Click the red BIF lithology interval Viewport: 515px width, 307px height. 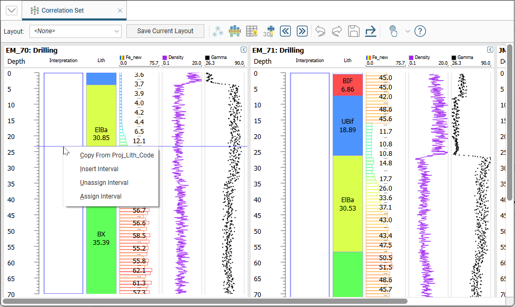pos(348,85)
